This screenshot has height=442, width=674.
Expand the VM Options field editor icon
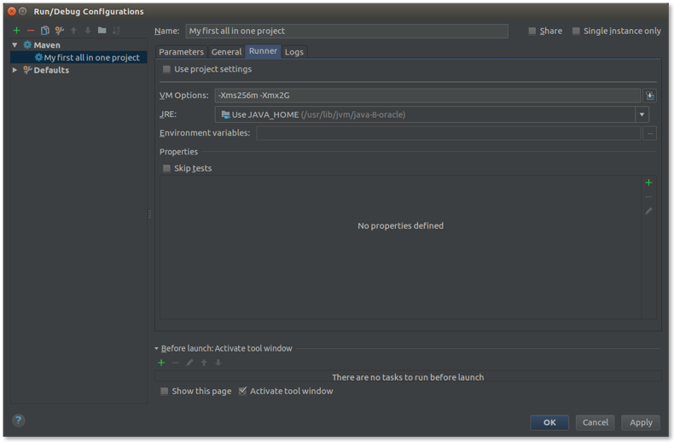[650, 96]
